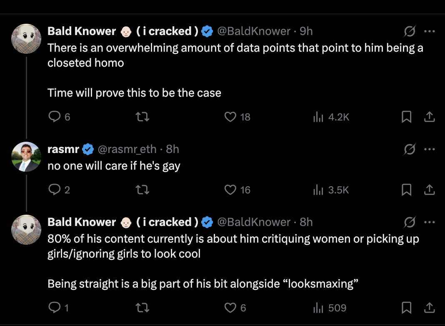Click the @rasmr_eth handle

click(127, 149)
